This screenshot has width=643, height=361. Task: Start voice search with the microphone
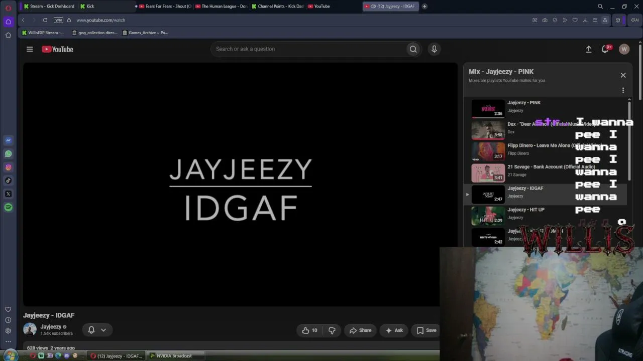point(434,49)
